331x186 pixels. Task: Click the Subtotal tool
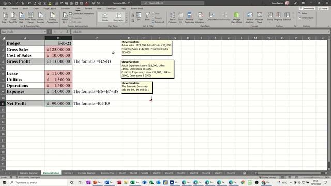[x=287, y=17]
